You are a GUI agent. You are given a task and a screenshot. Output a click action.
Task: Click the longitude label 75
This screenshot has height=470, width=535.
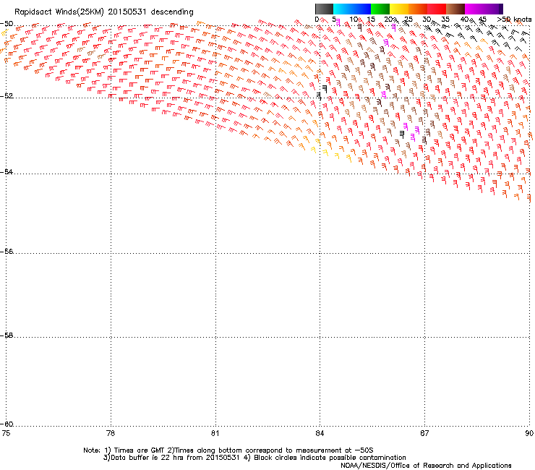(x=6, y=433)
